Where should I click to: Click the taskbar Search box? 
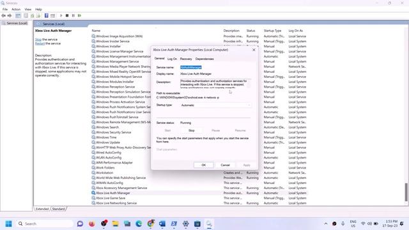(x=45, y=224)
